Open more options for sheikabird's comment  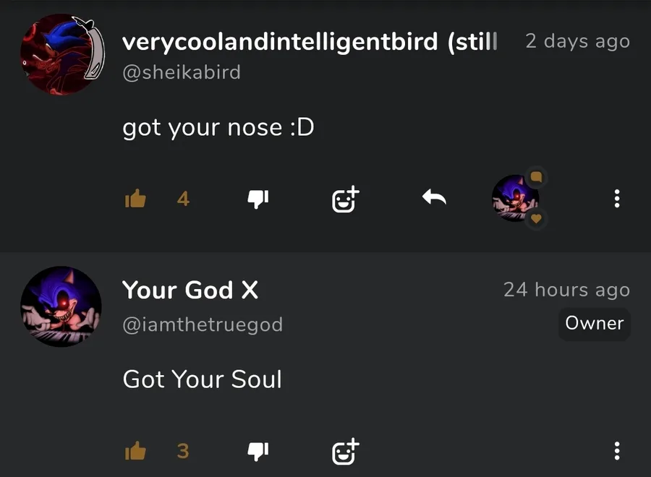point(616,199)
